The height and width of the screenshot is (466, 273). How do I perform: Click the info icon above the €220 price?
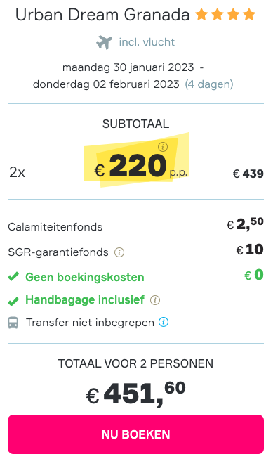pyautogui.click(x=163, y=147)
